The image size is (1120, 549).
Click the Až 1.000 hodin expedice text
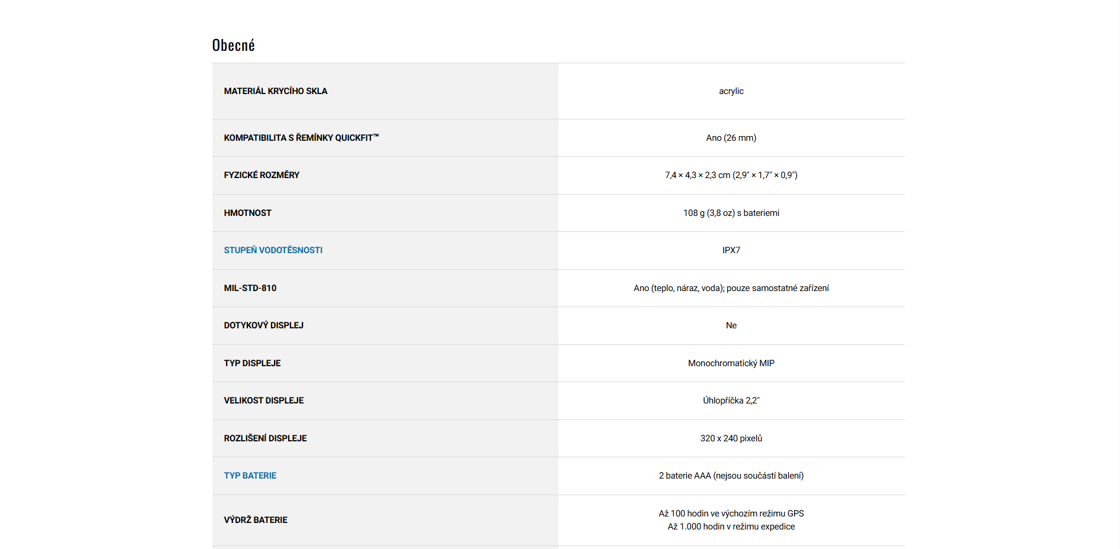(731, 527)
